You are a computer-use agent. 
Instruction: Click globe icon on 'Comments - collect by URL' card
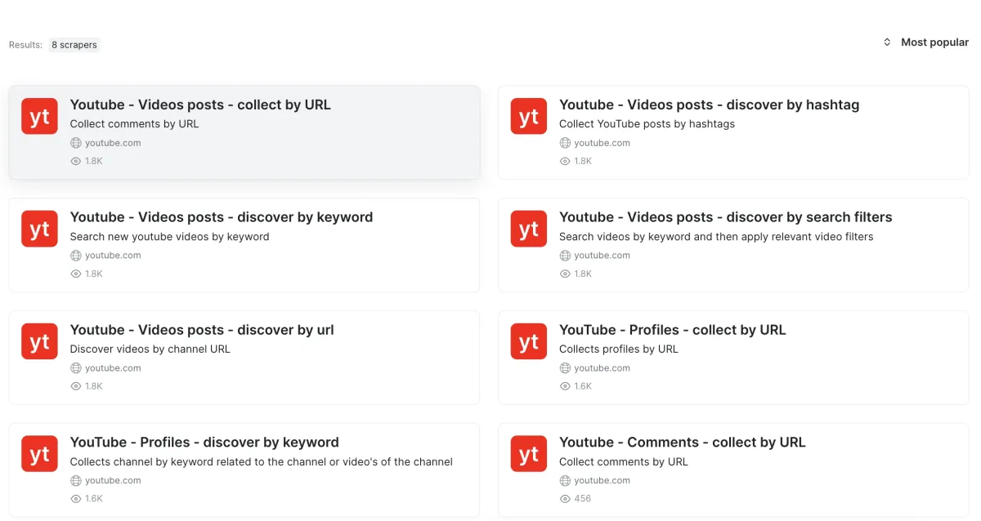pyautogui.click(x=565, y=481)
